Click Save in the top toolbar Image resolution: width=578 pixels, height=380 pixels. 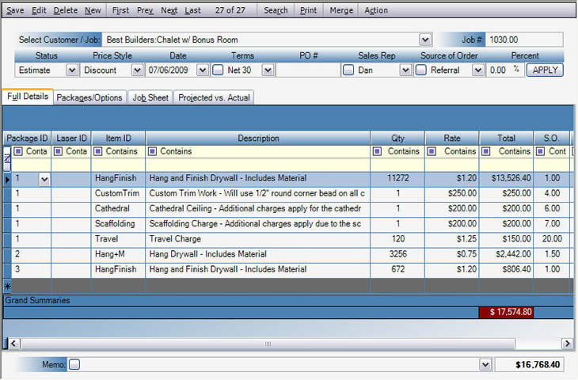15,10
